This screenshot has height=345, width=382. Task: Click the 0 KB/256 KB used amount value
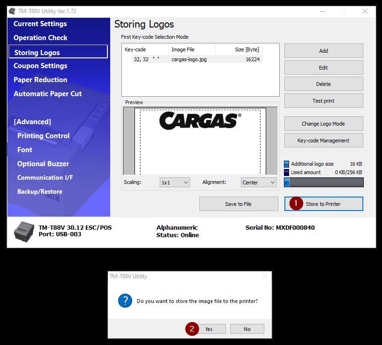348,172
